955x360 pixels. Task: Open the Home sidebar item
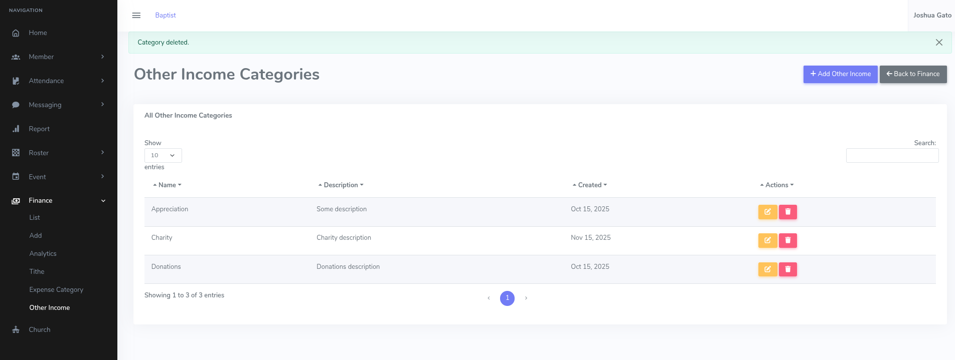38,33
